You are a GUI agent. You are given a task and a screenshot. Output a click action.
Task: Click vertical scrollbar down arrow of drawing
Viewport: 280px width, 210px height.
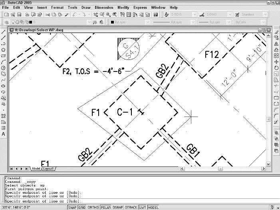(268, 164)
